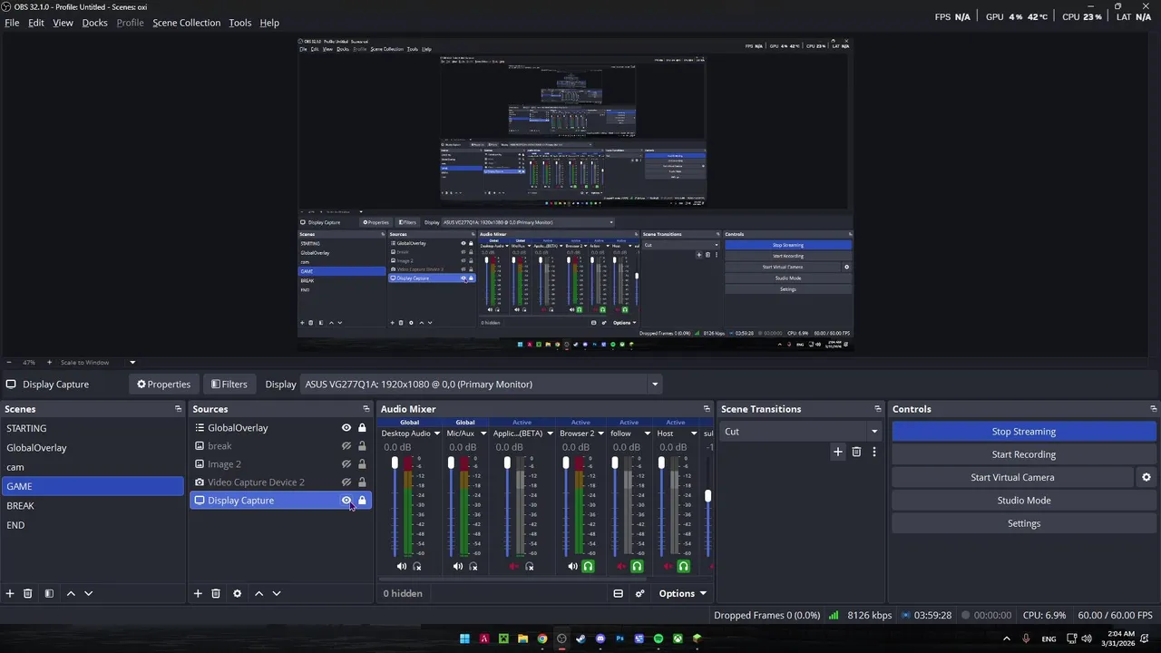The width and height of the screenshot is (1161, 653).
Task: Disable monitoring on Browser 2 channel
Action: point(588,566)
